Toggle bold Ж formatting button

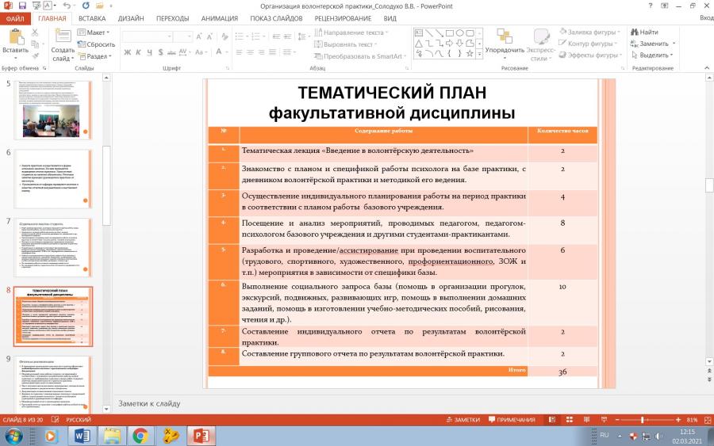pyautogui.click(x=128, y=52)
